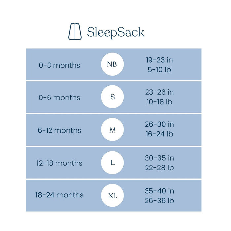This screenshot has height=231, width=231.
Task: Click the SleepSack garment logo icon
Action: [75, 31]
